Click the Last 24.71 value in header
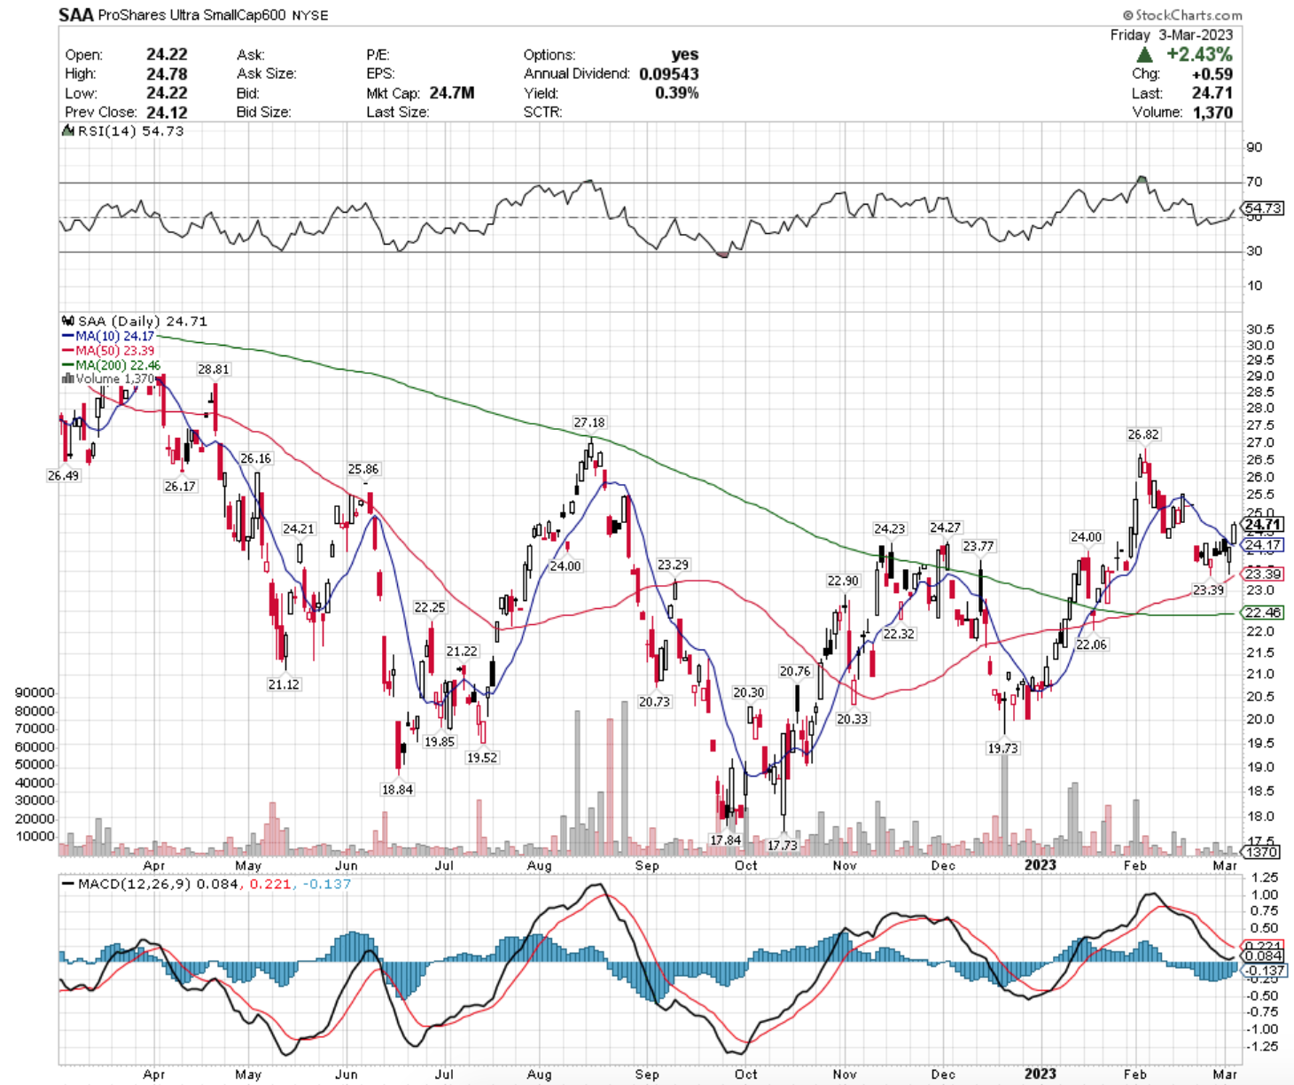 [1212, 93]
